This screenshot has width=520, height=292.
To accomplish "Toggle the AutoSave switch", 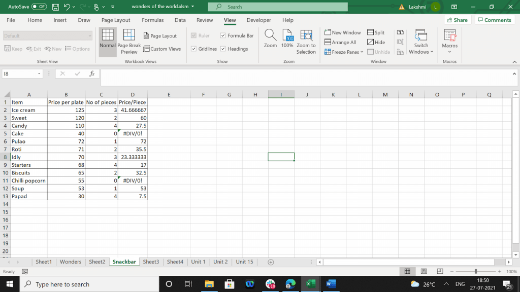I will click(x=39, y=7).
